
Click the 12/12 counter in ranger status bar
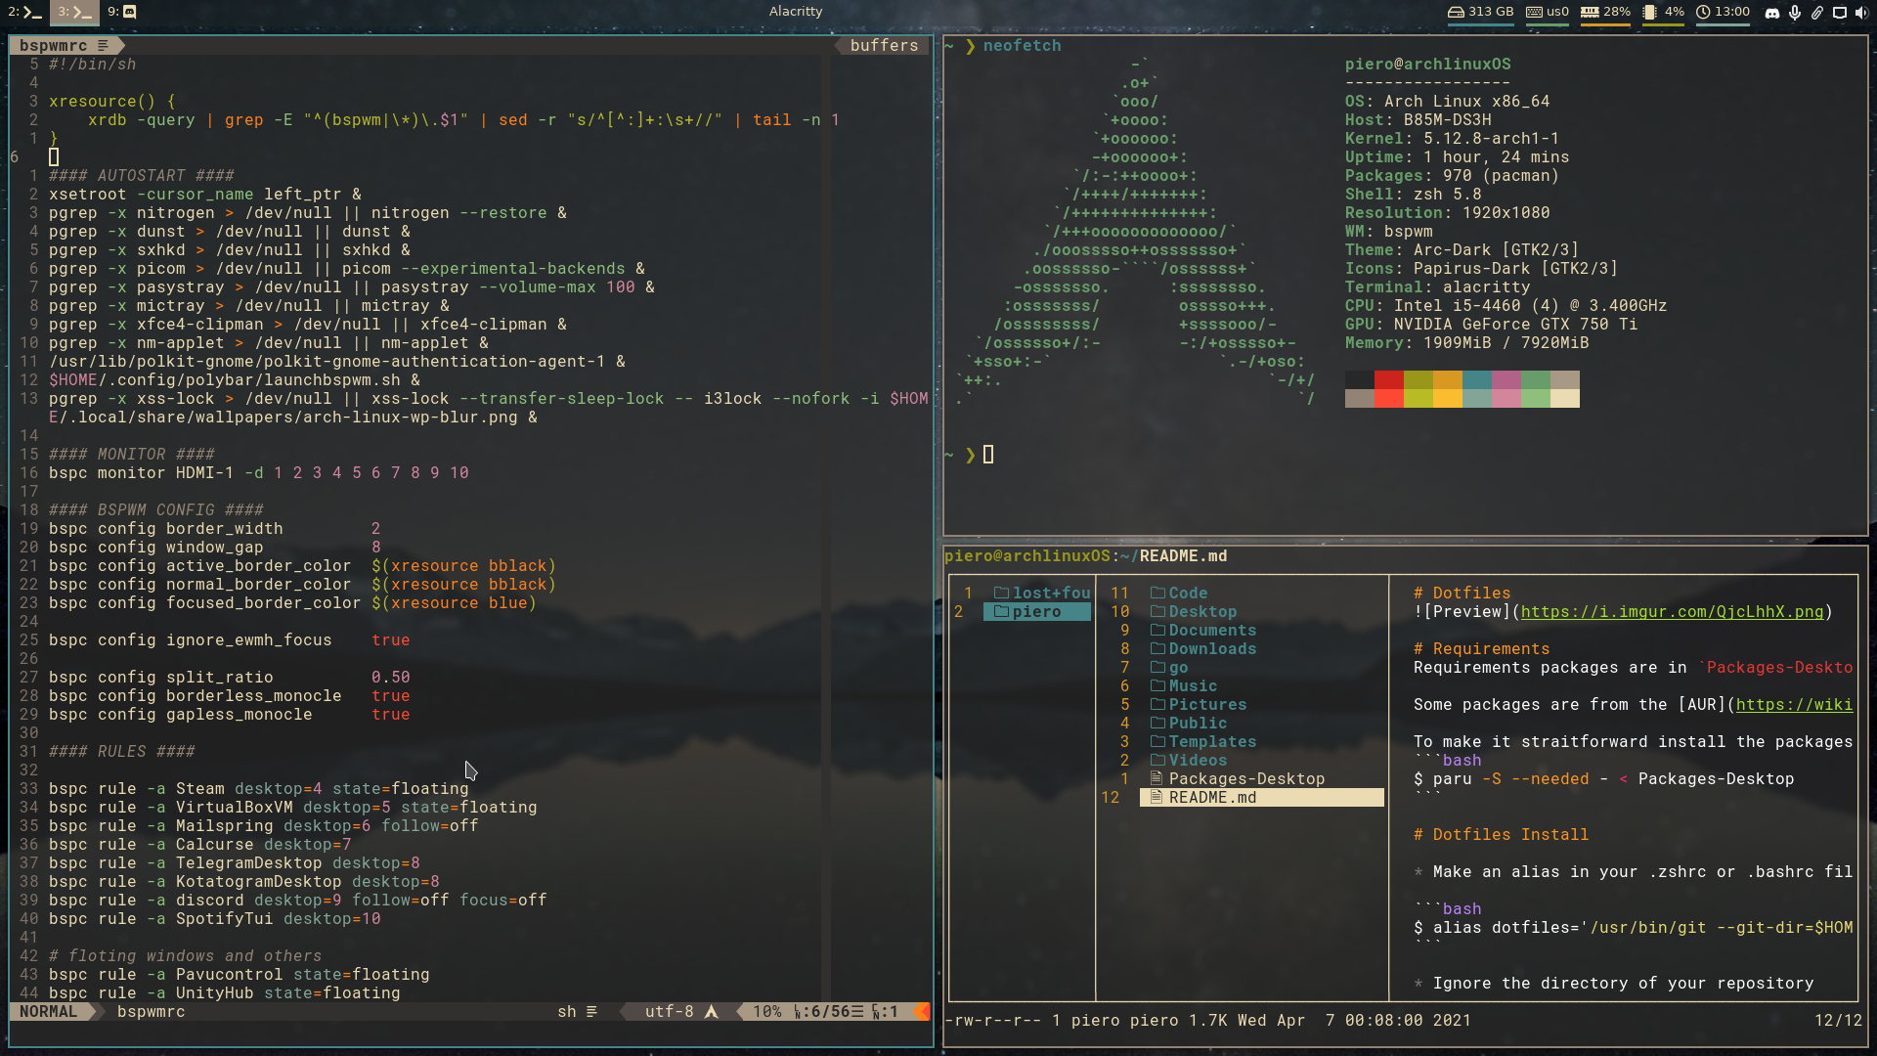point(1838,1020)
